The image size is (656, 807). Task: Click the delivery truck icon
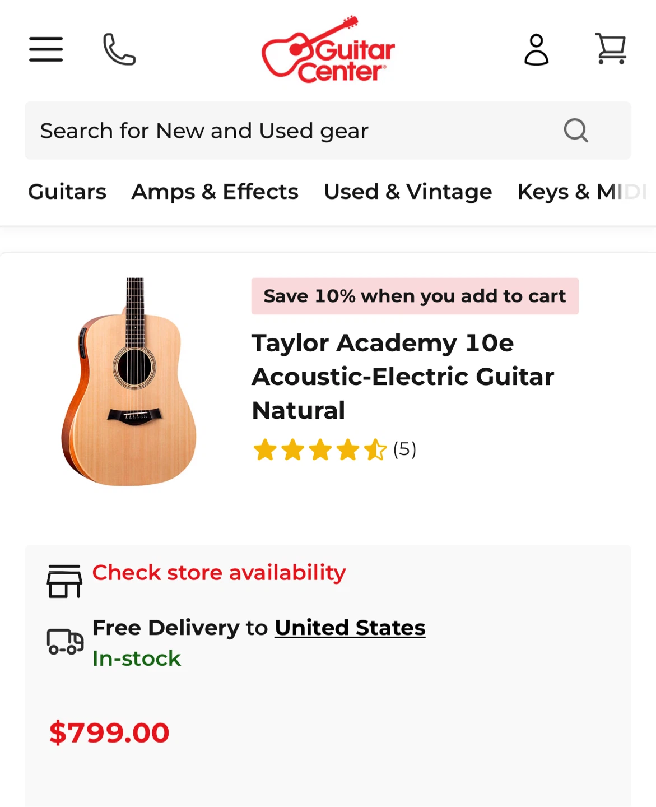pos(65,642)
